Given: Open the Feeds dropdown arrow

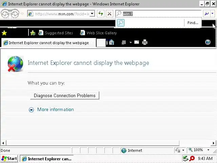Looking at the screenshot, I should pos(130,42).
